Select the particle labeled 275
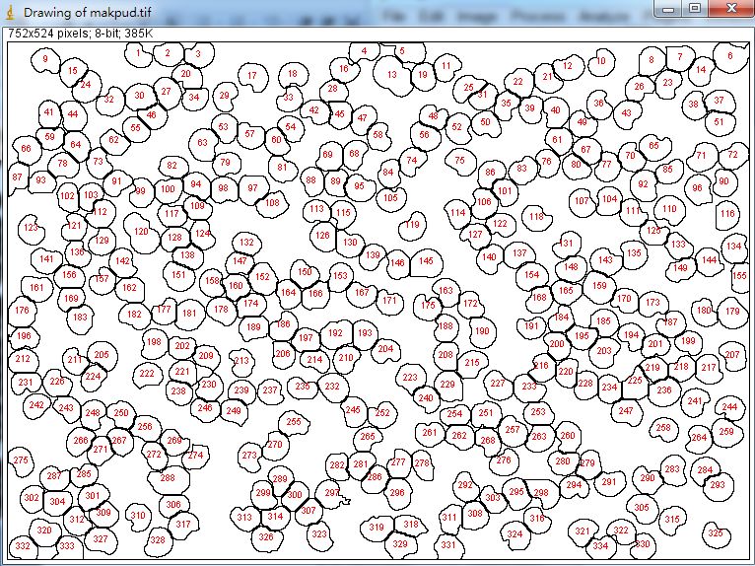This screenshot has height=566, width=755. tap(21, 461)
